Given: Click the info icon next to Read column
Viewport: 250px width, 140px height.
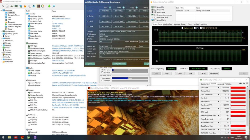Looking at the screenshot, I should click(x=110, y=7).
